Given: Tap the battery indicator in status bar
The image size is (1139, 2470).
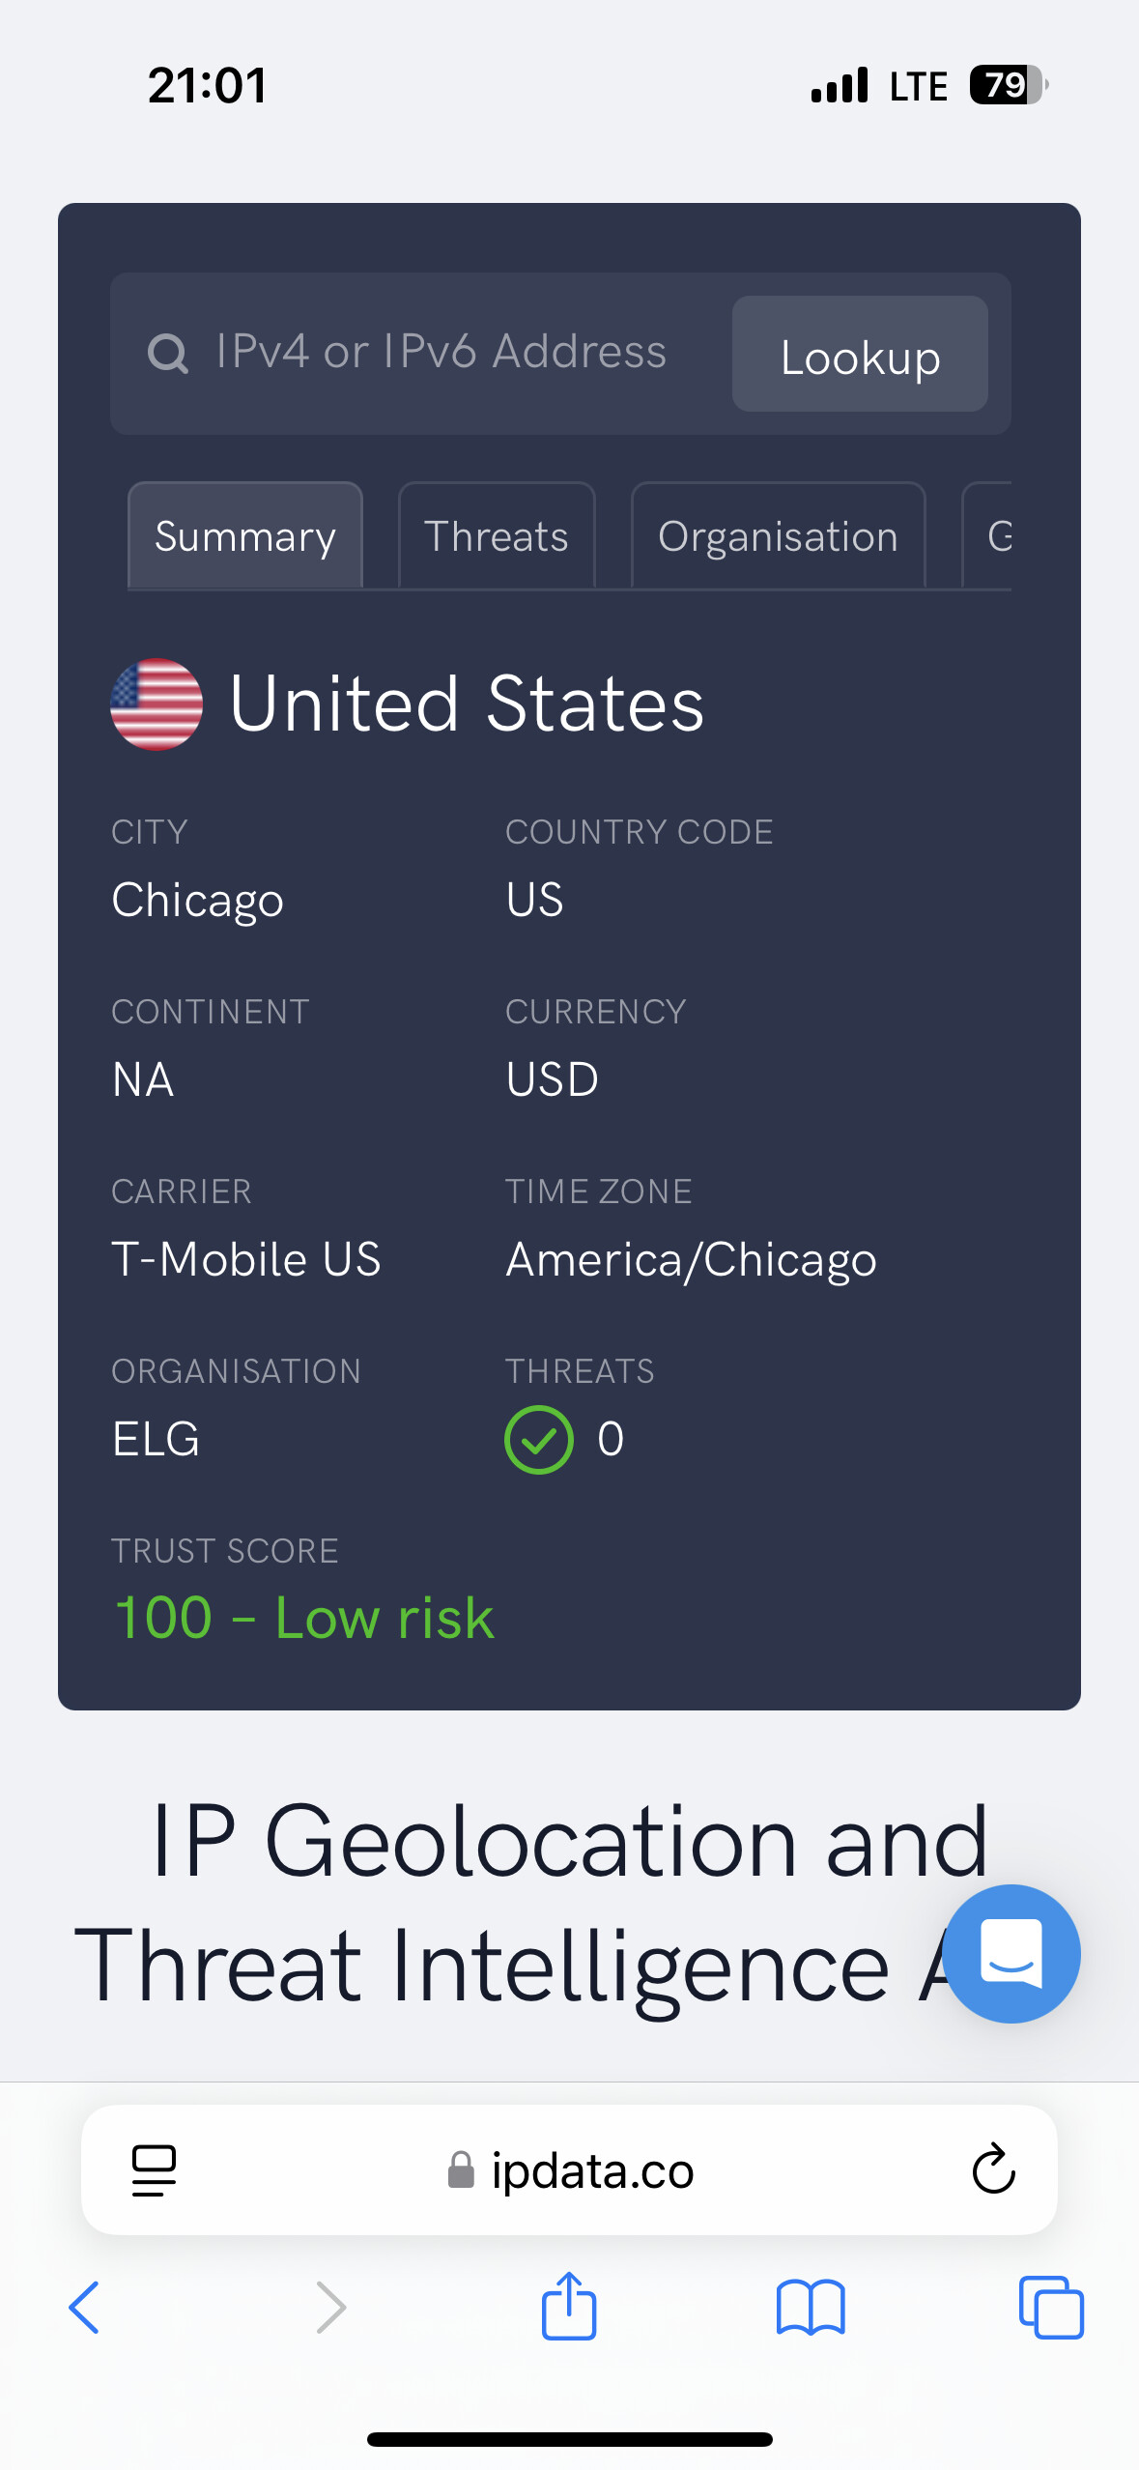Looking at the screenshot, I should pyautogui.click(x=1010, y=85).
